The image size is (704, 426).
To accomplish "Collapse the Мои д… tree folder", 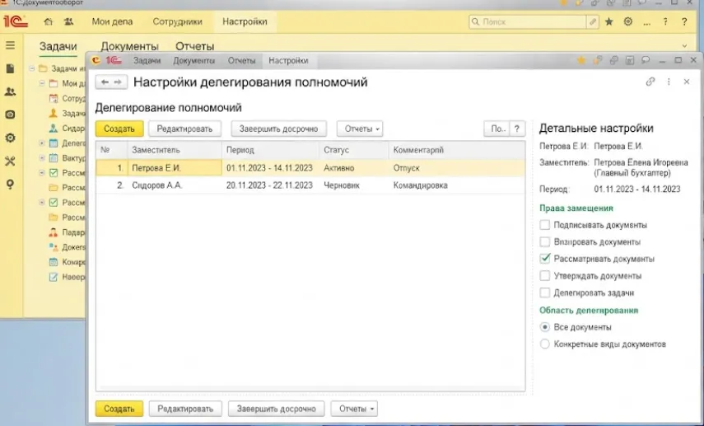I will pos(42,83).
